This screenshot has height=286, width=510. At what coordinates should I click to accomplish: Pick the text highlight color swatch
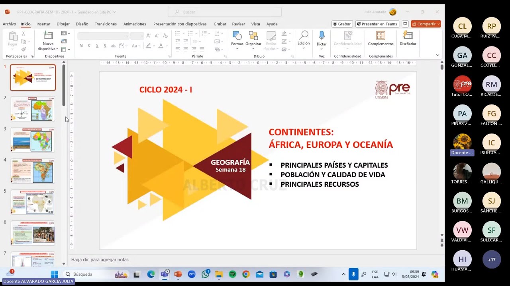(148, 46)
